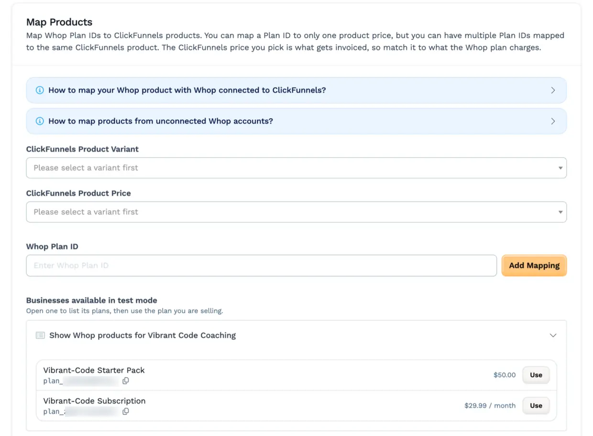Click the 'ClickFunnels Product Price' label
The image size is (593, 436).
click(x=78, y=193)
